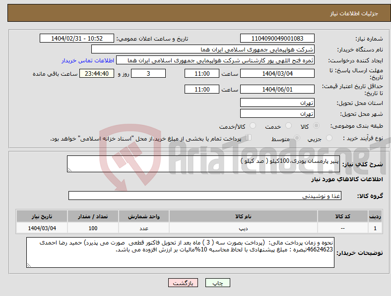
Task: Select the خدمت radio button
Action: [288, 126]
